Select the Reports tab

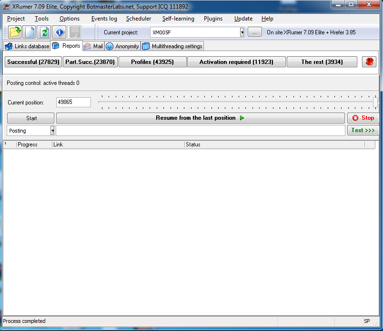point(66,46)
